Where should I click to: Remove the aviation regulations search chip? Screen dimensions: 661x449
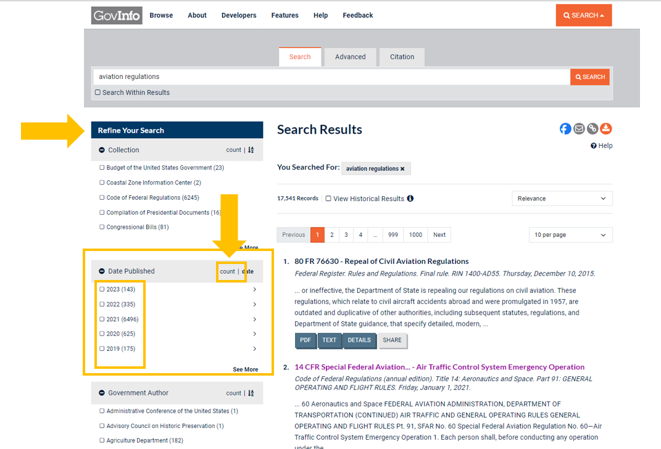click(x=404, y=168)
